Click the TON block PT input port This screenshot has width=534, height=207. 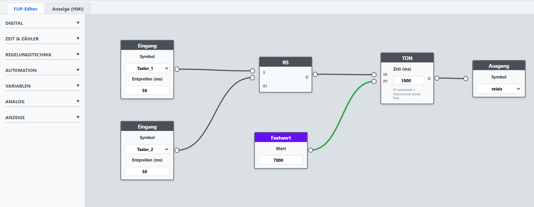click(374, 82)
